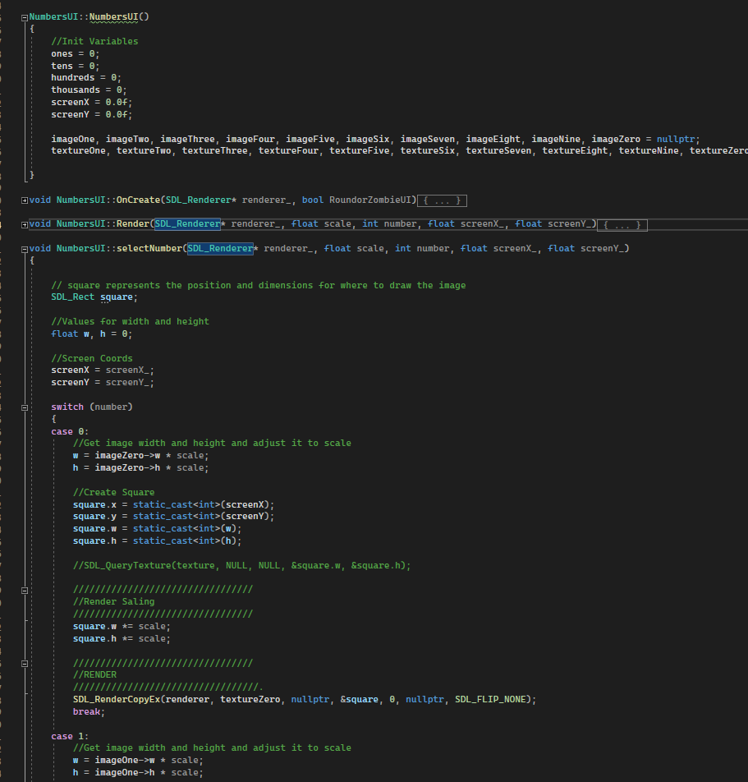Viewport: 748px width, 782px height.
Task: Collapse the RENDER comment region
Action: [24, 663]
